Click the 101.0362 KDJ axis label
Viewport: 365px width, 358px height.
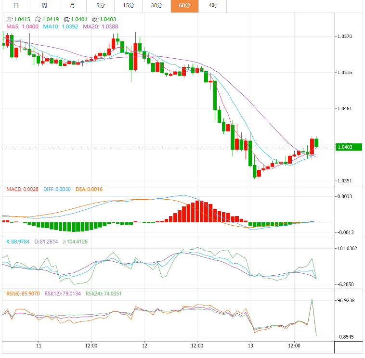pos(347,249)
